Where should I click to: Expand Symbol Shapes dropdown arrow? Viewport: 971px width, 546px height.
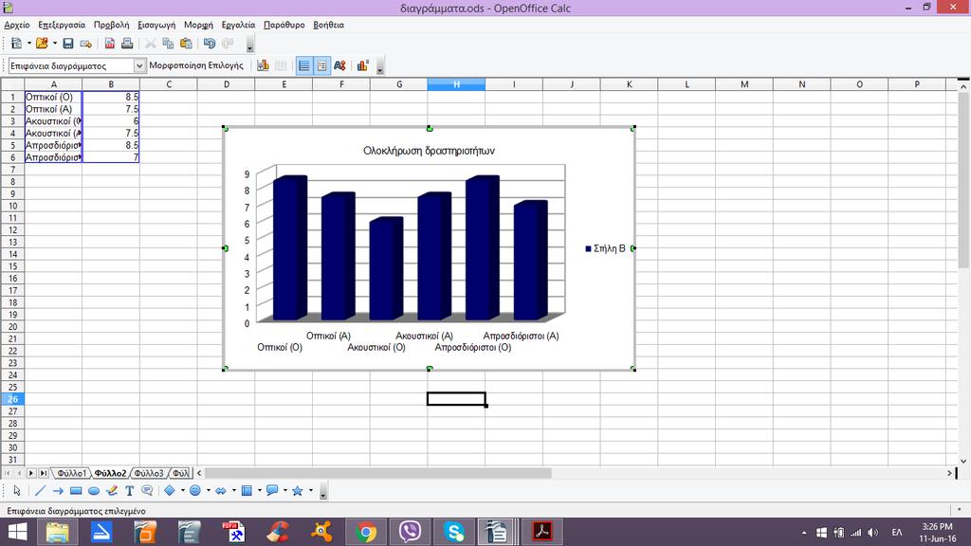[x=208, y=491]
